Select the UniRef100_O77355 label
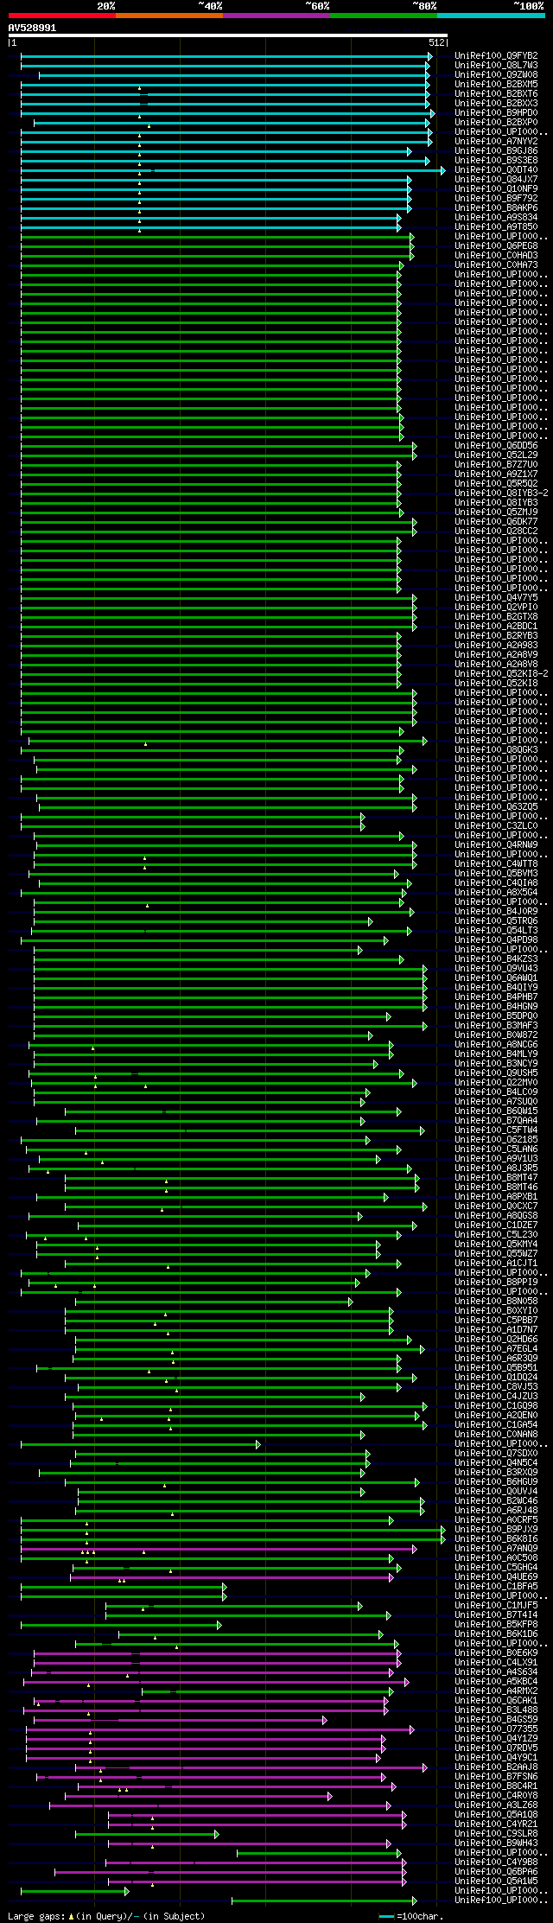Image resolution: width=553 pixels, height=1923 pixels. (496, 1729)
